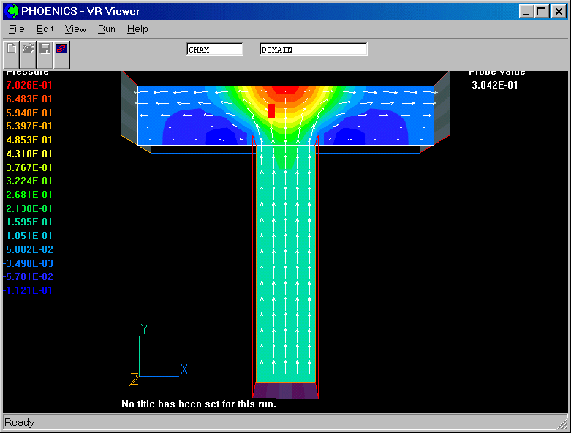
Task: Click the red and blue toolbar icon
Action: click(61, 50)
